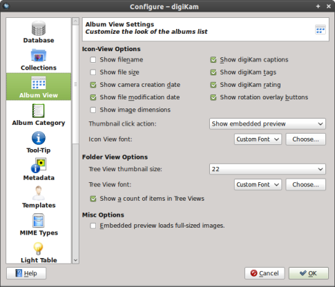Select the Light Table bulb icon

39,248
